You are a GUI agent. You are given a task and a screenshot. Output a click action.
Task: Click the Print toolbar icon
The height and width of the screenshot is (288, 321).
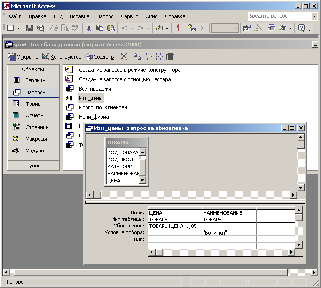(x=54, y=28)
